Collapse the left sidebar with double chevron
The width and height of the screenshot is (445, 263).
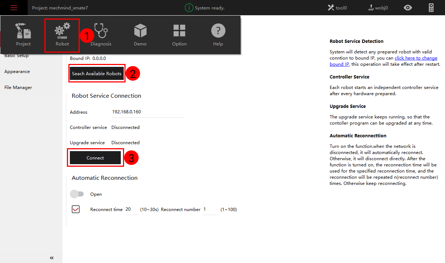tap(52, 258)
